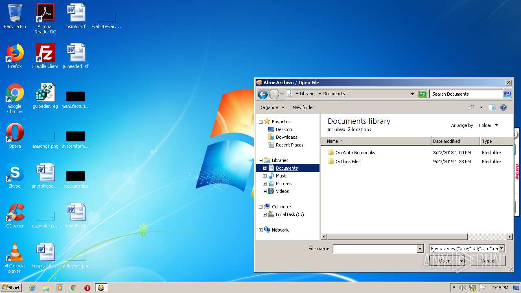
Task: Select websitewar file on desktop
Action: click(107, 19)
